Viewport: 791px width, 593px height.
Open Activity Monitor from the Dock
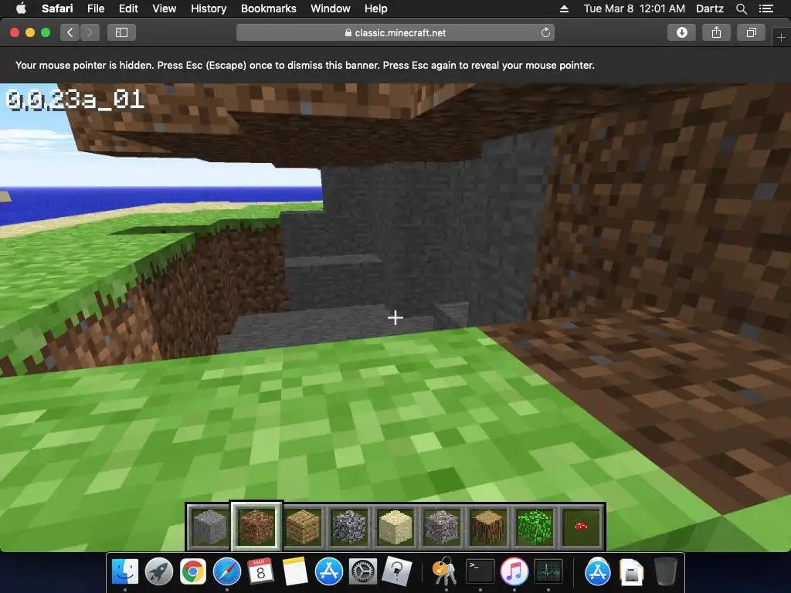click(x=548, y=572)
